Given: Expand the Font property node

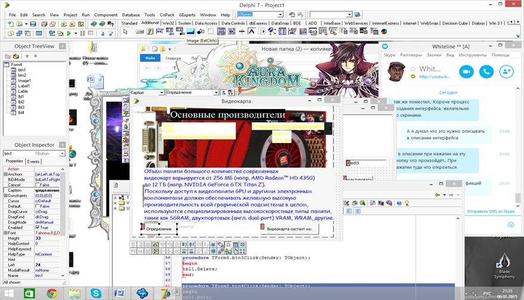Looking at the screenshot, I should [x=5, y=233].
